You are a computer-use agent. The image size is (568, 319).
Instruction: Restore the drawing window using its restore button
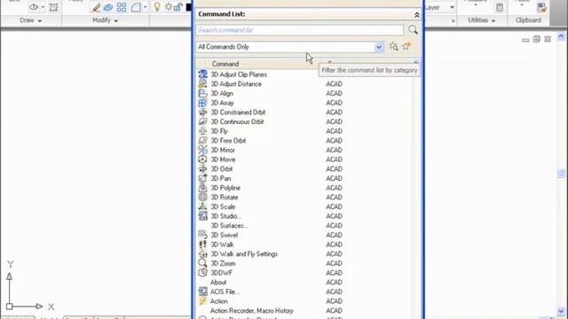(x=536, y=39)
